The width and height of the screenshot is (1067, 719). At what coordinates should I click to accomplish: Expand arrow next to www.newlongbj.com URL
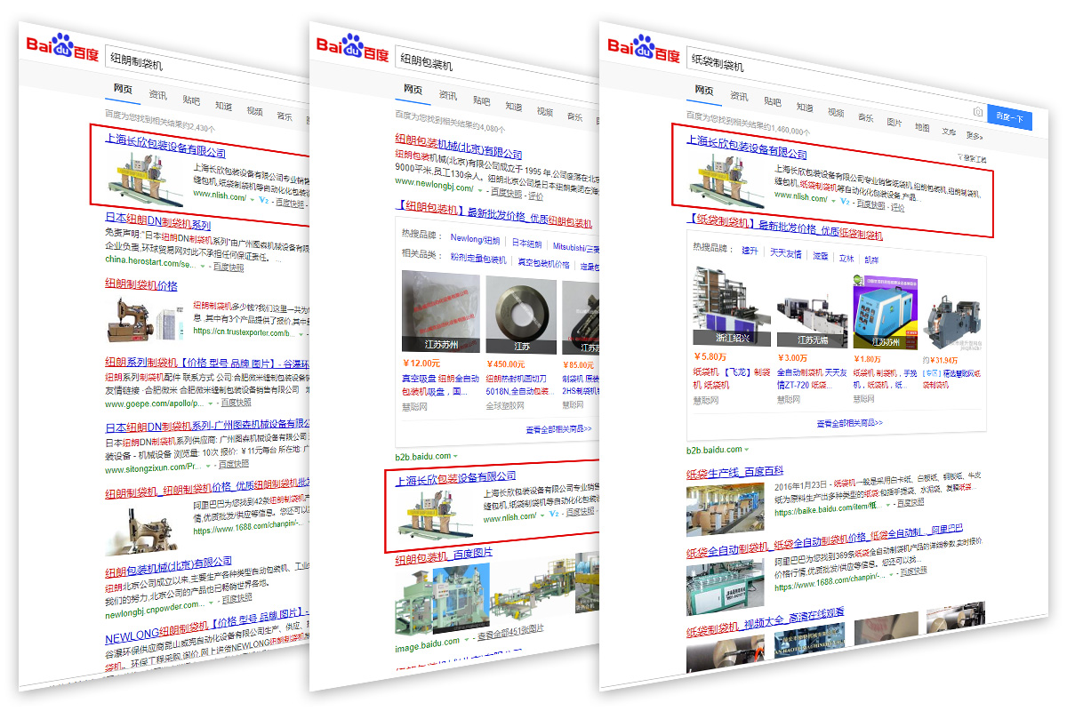tap(480, 191)
